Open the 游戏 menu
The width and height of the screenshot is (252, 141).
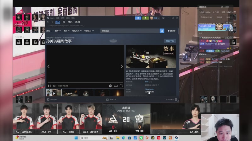pos(68,18)
